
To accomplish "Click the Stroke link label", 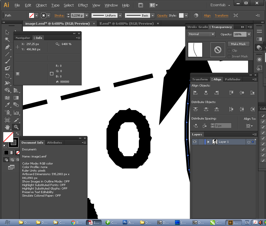I will pos(59,16).
